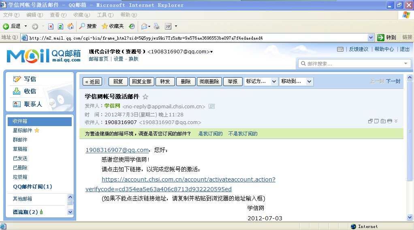The image size is (414, 230).
Task: Click the Print icon in IE toolbar
Action: coord(157,26)
